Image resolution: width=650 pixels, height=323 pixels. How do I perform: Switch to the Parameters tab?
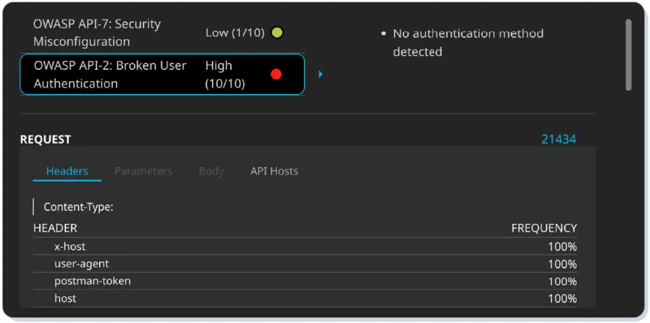pos(143,171)
